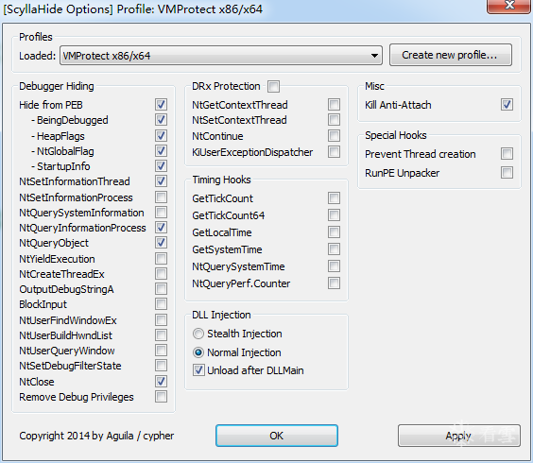Enable NtGetContextThread checkbox

(335, 104)
